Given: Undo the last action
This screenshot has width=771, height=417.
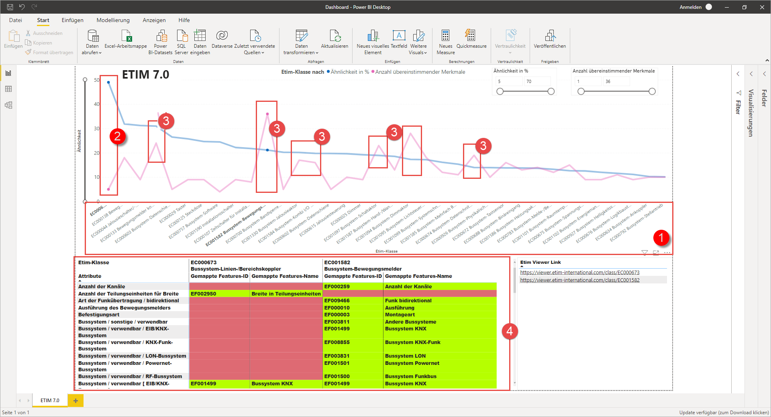Looking at the screenshot, I should tap(22, 7).
